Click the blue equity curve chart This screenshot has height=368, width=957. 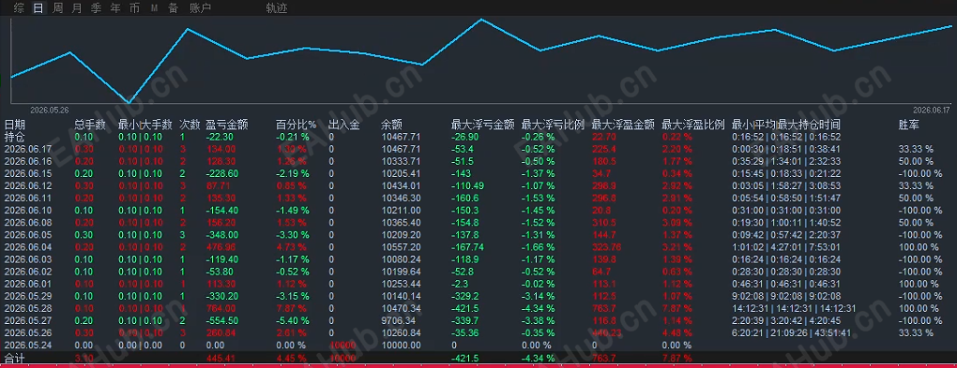coord(481,61)
